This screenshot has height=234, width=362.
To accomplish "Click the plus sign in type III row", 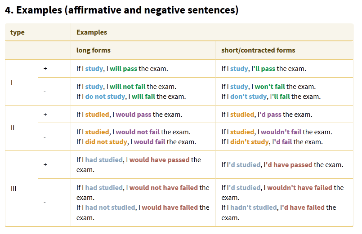I will 45,165.
